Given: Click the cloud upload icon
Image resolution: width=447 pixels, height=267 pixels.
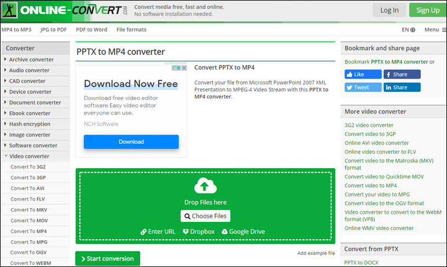Looking at the screenshot, I should click(x=205, y=186).
